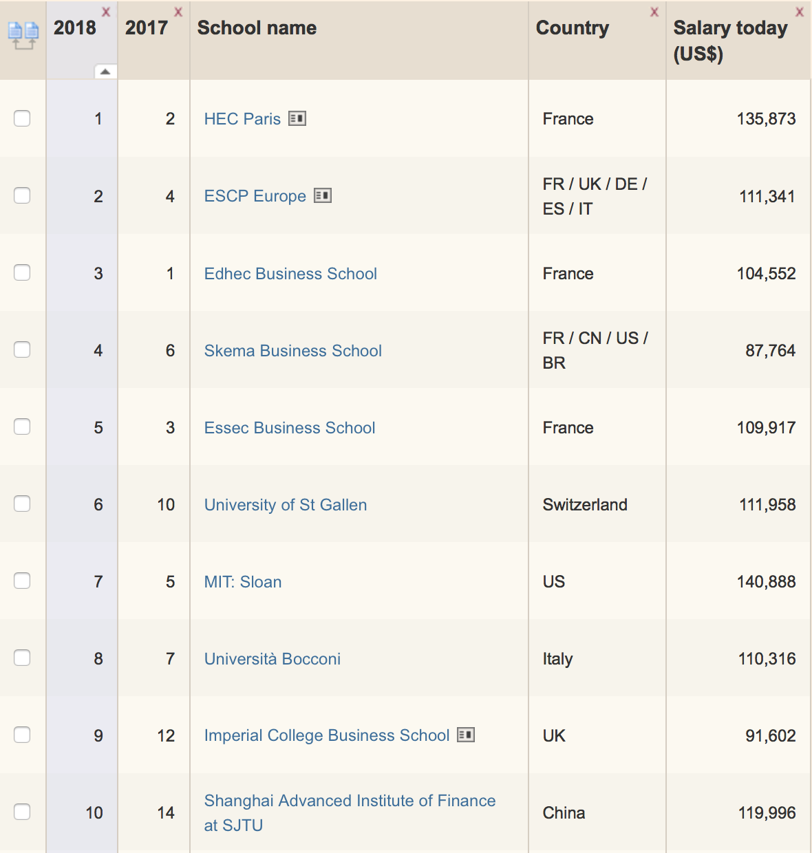Open the Imperial College Business School link
812x853 pixels.
327,735
